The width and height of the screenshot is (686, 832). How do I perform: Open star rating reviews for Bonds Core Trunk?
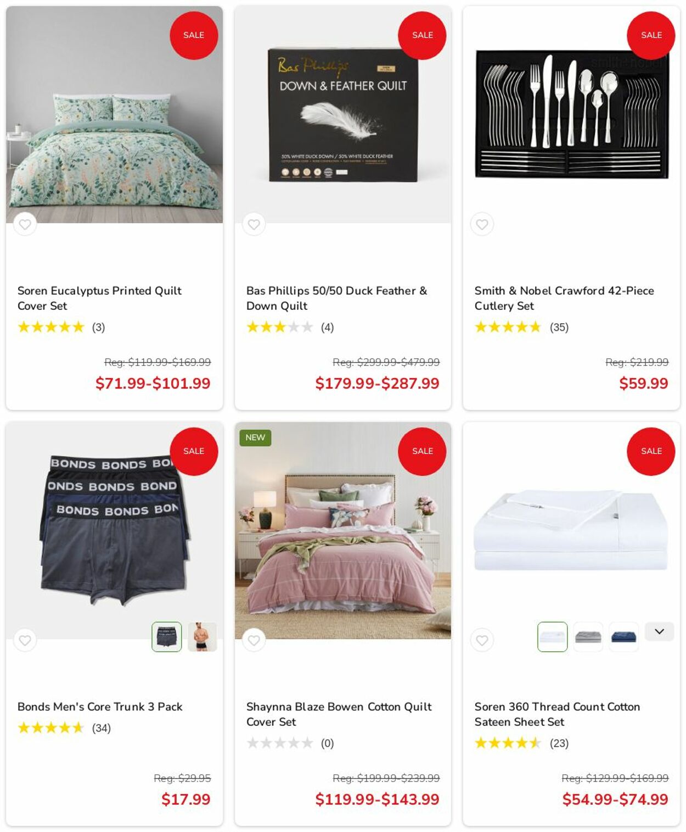tap(51, 728)
